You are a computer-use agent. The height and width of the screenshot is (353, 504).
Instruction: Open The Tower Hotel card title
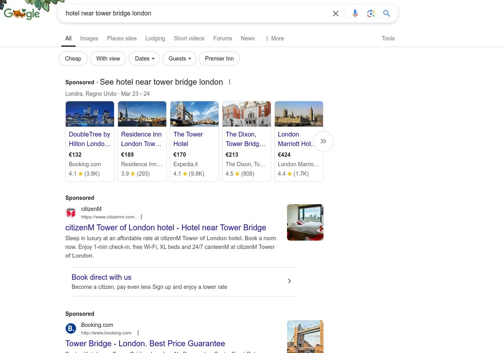point(188,139)
